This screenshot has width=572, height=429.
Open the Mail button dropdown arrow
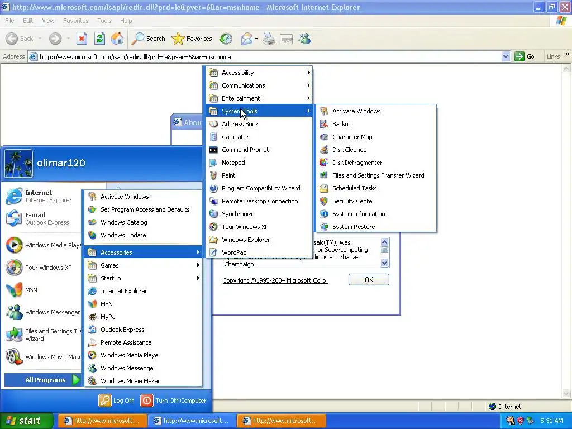click(x=256, y=39)
